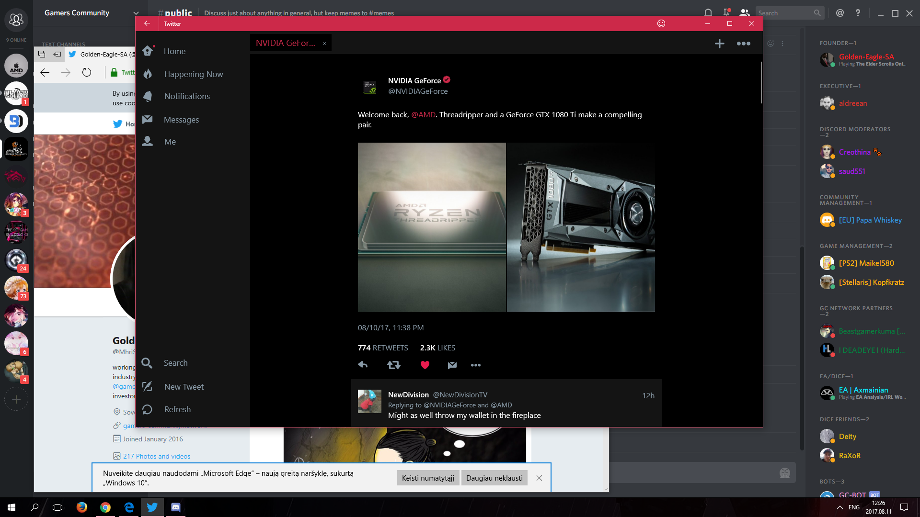Click the Discord search field
Screen dimensions: 920x517
(x=786, y=13)
